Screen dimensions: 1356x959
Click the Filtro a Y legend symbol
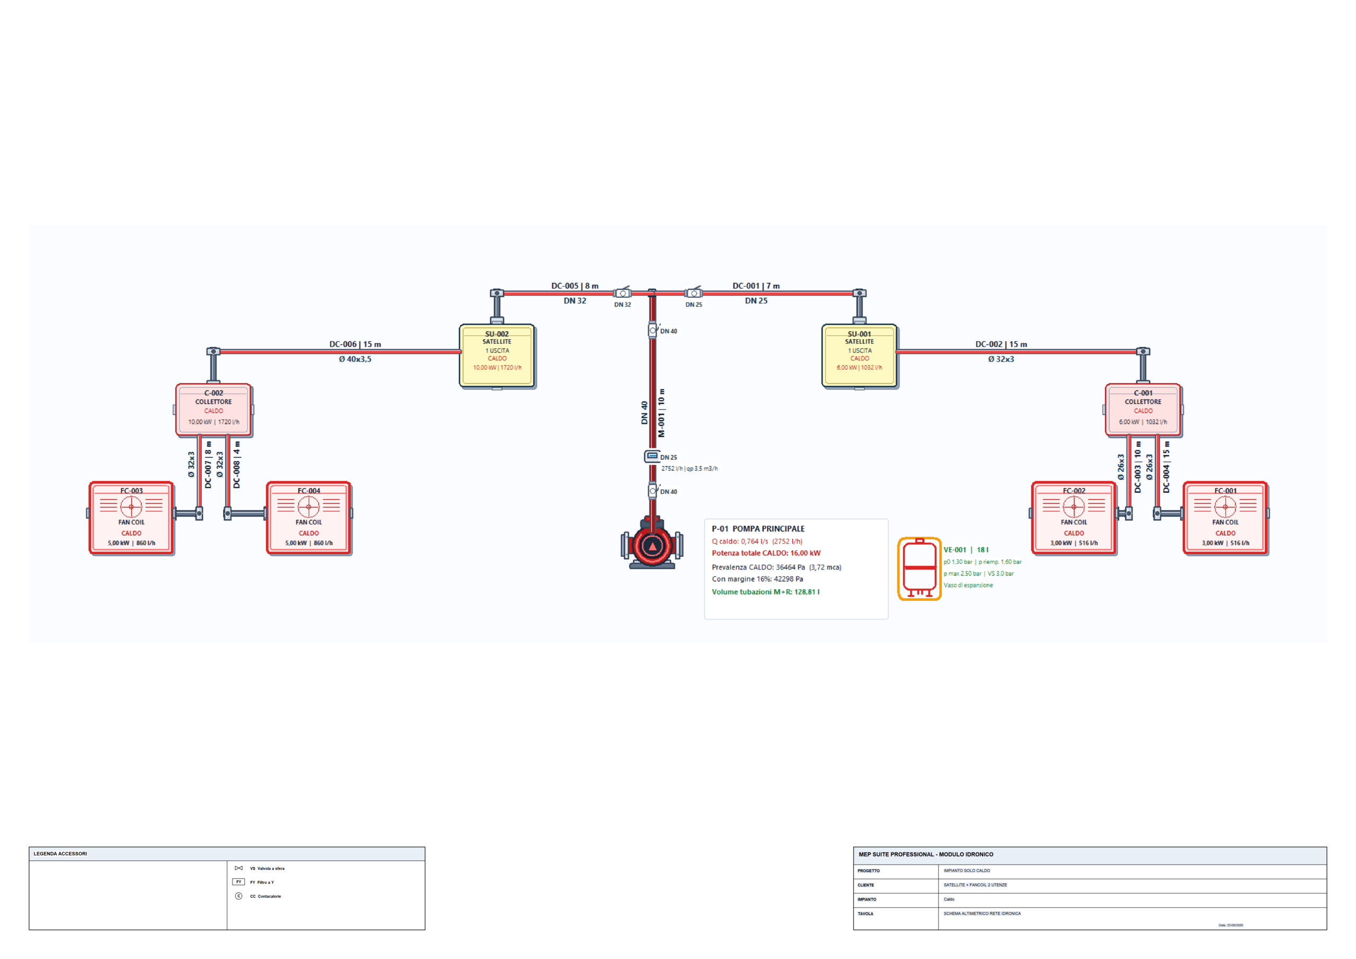(238, 882)
